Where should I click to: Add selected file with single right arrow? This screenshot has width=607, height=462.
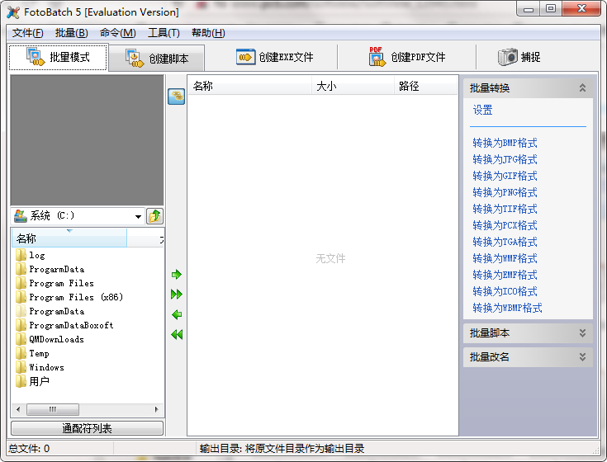click(177, 275)
